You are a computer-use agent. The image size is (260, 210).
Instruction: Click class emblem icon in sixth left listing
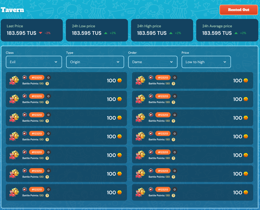click(25, 171)
